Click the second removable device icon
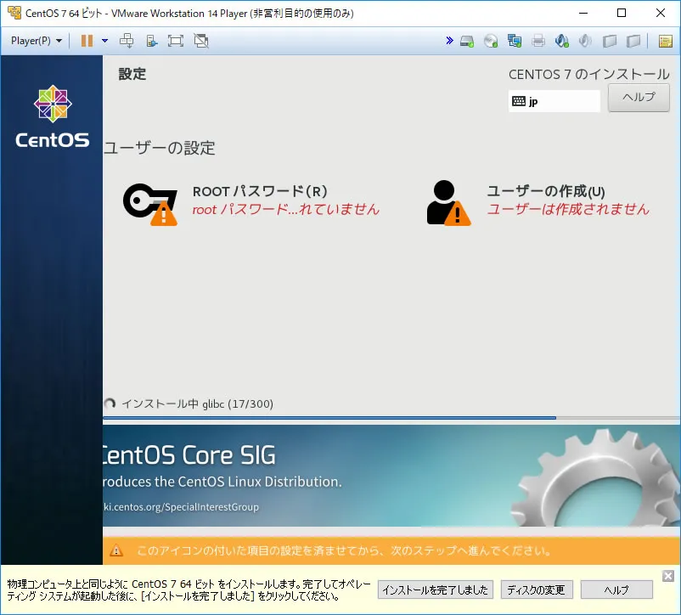The height and width of the screenshot is (615, 681). click(x=633, y=42)
